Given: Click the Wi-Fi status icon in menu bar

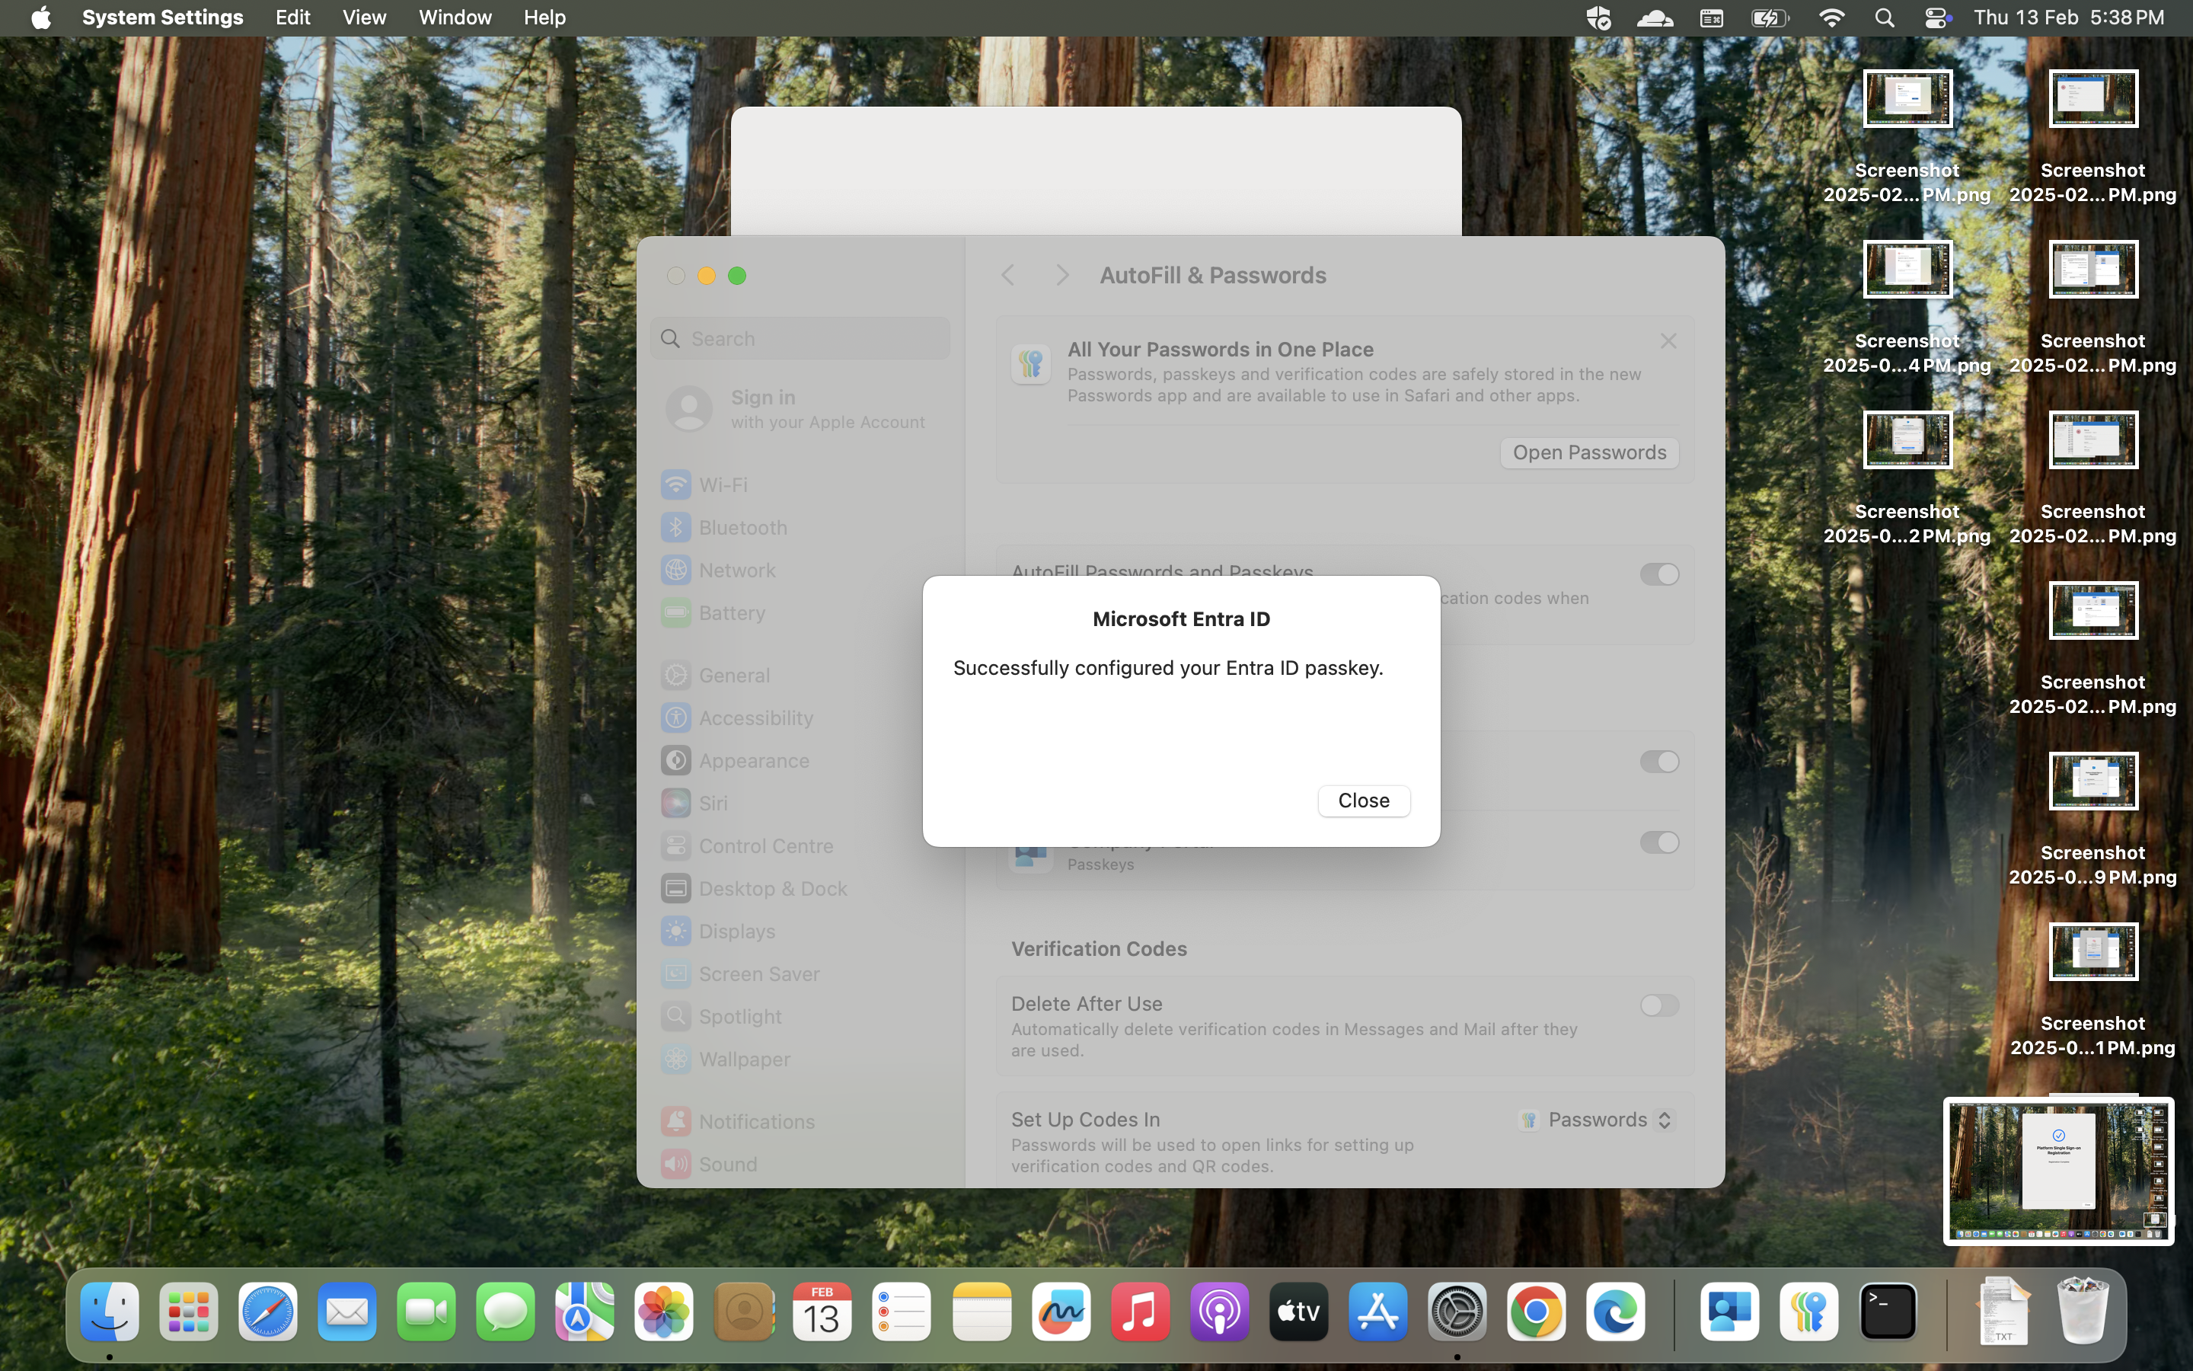Looking at the screenshot, I should click(1831, 18).
